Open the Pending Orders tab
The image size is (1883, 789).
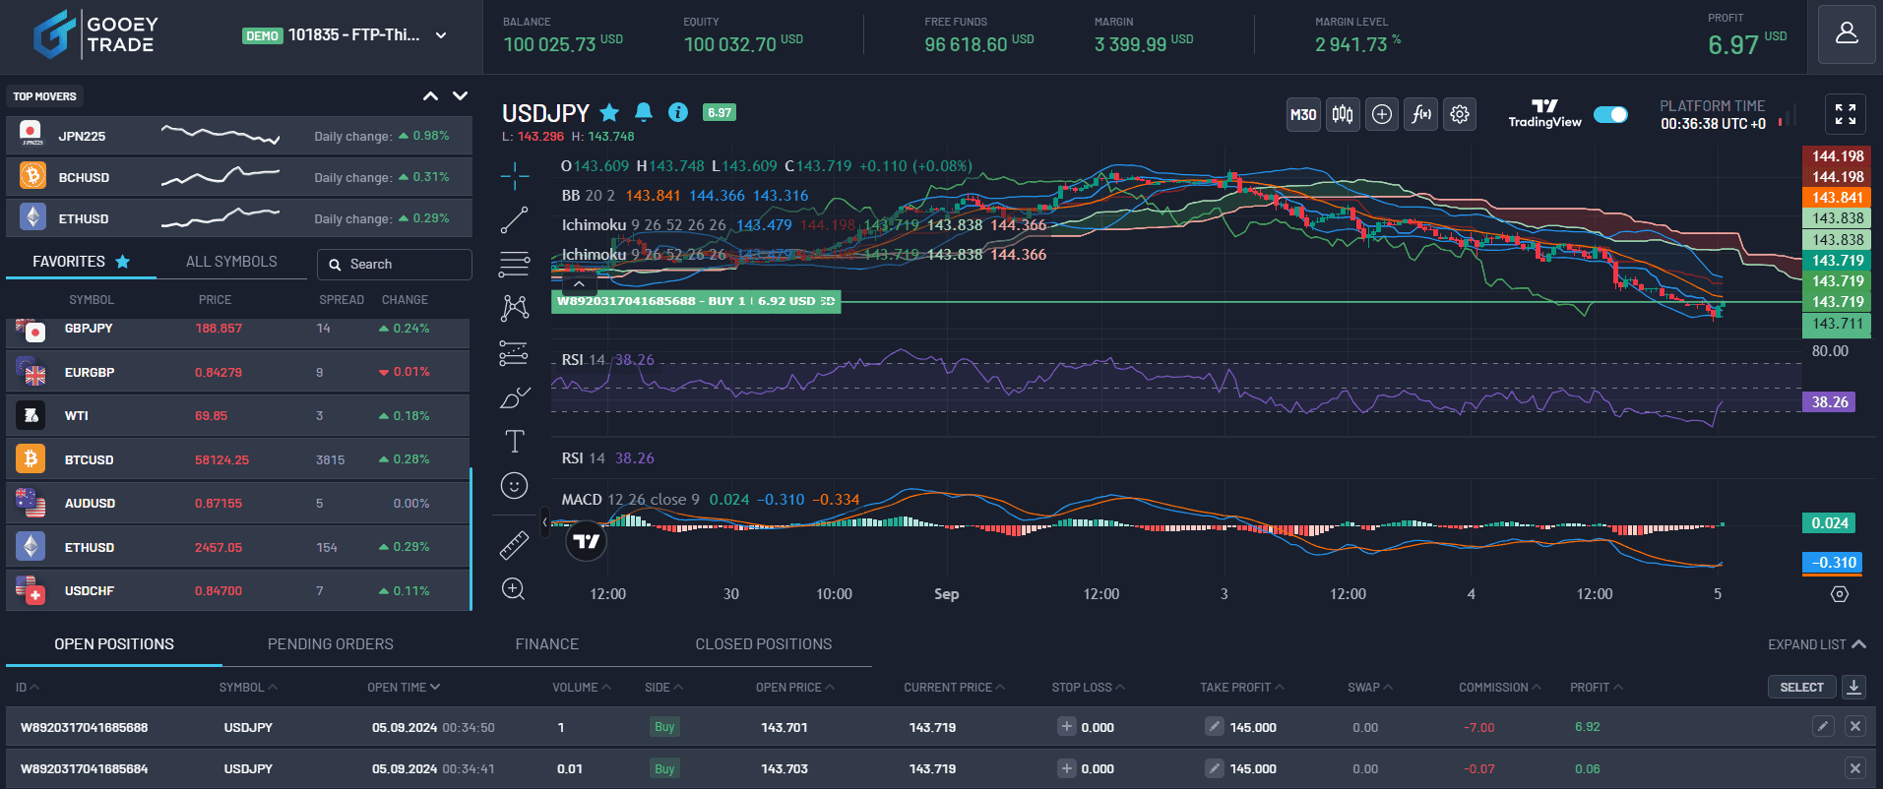pyautogui.click(x=331, y=644)
